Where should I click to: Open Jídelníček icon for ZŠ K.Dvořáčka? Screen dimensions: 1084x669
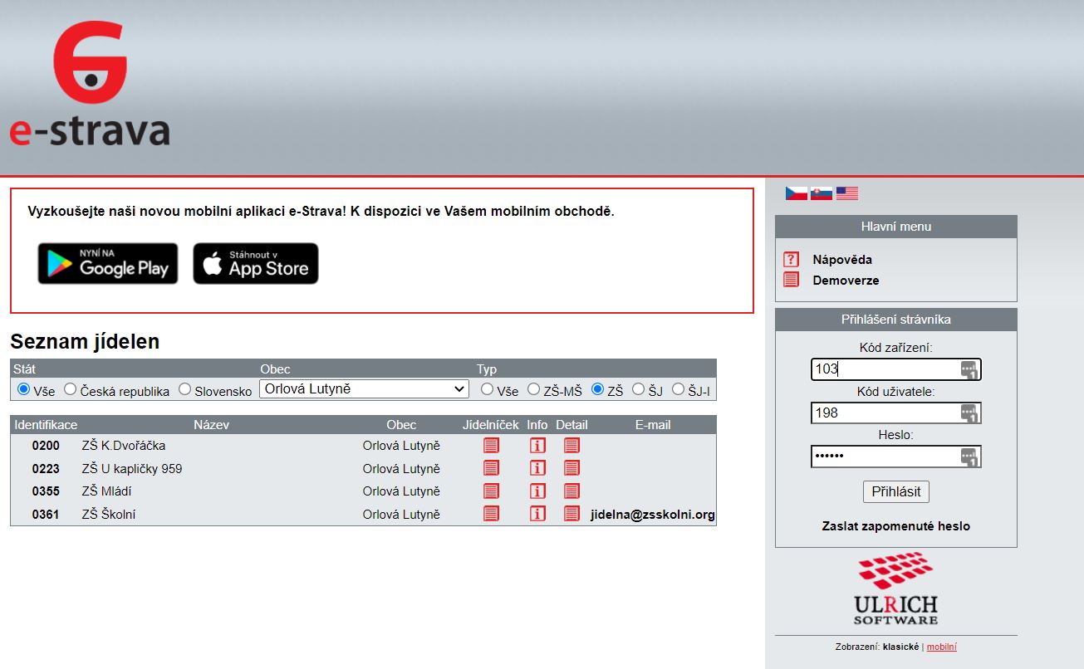[x=491, y=446]
